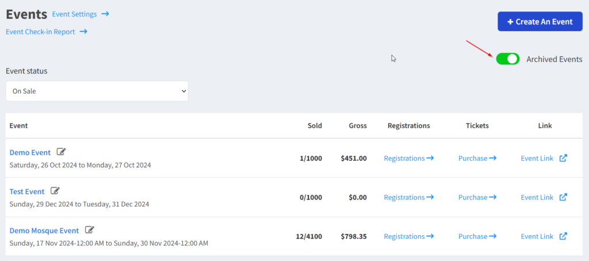Click edit icon beside Test Event

[55, 191]
